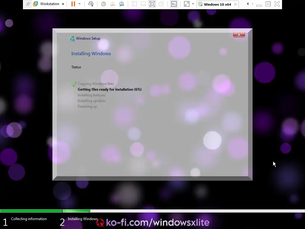Click the 'Finishing up' step
Image resolution: width=305 pixels, height=229 pixels.
coord(87,106)
